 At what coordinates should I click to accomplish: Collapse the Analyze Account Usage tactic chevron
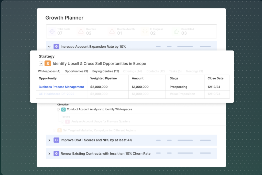coord(63,122)
